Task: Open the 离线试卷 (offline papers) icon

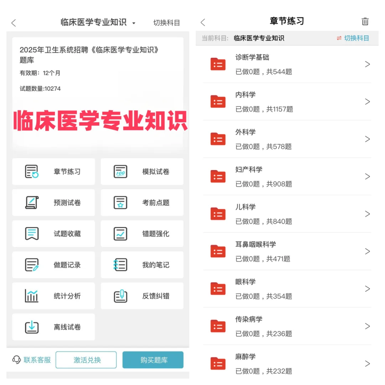Action: [53, 327]
